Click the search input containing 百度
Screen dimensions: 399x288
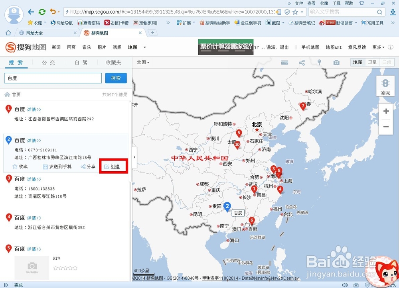tap(53, 78)
